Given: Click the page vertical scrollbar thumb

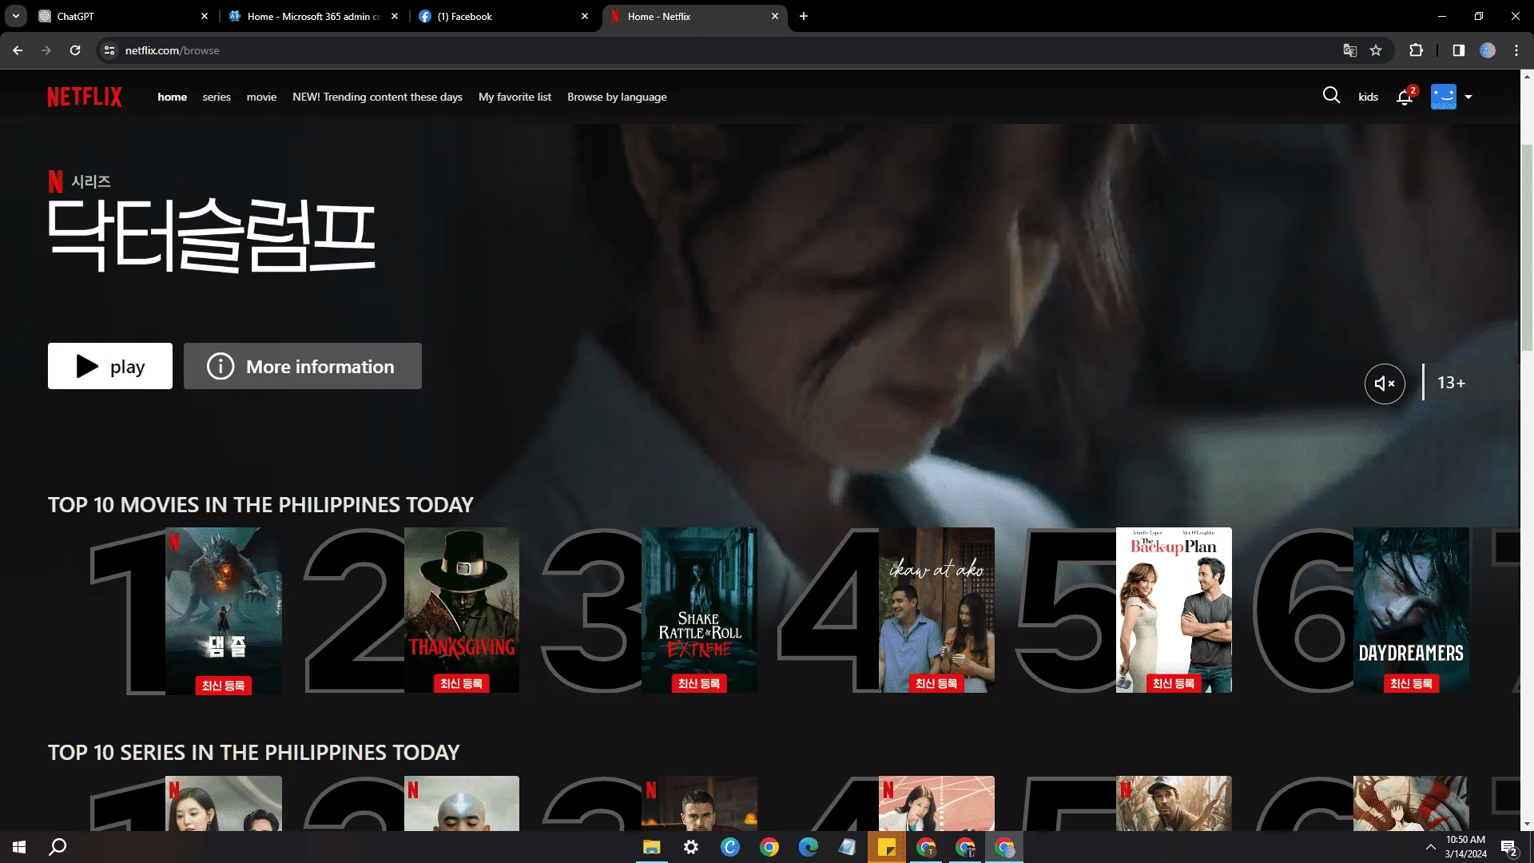Looking at the screenshot, I should pyautogui.click(x=1527, y=246).
